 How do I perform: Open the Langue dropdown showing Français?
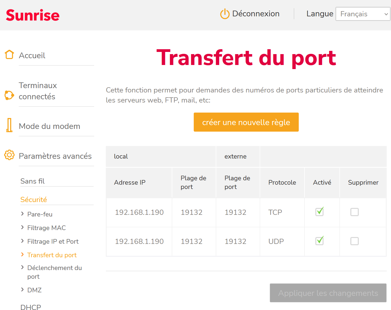point(363,14)
